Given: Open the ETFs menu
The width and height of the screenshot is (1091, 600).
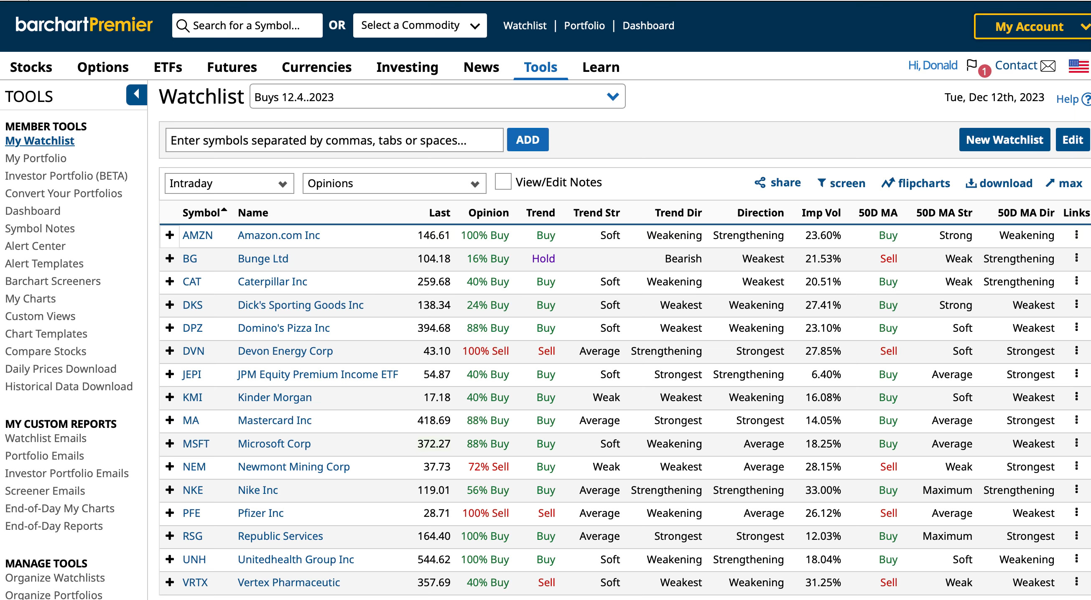Looking at the screenshot, I should coord(168,67).
